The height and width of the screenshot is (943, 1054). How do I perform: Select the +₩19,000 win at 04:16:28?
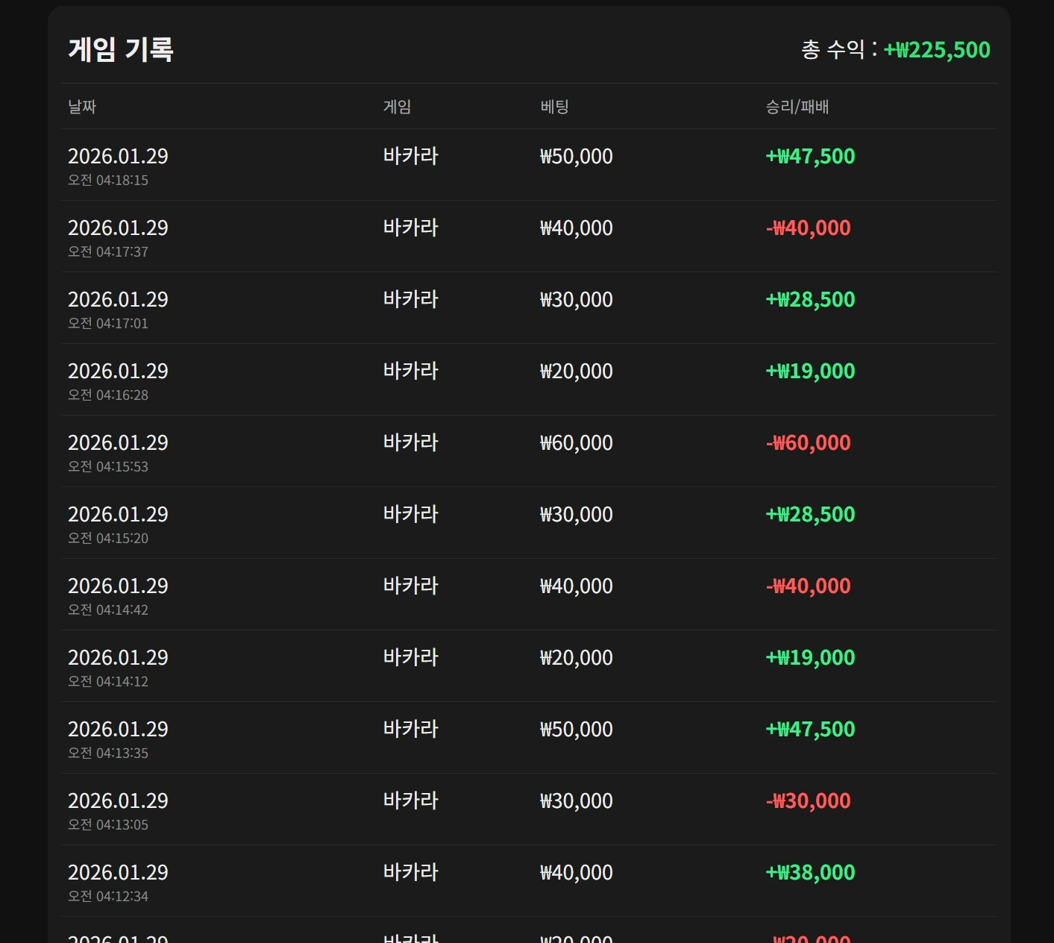click(810, 371)
